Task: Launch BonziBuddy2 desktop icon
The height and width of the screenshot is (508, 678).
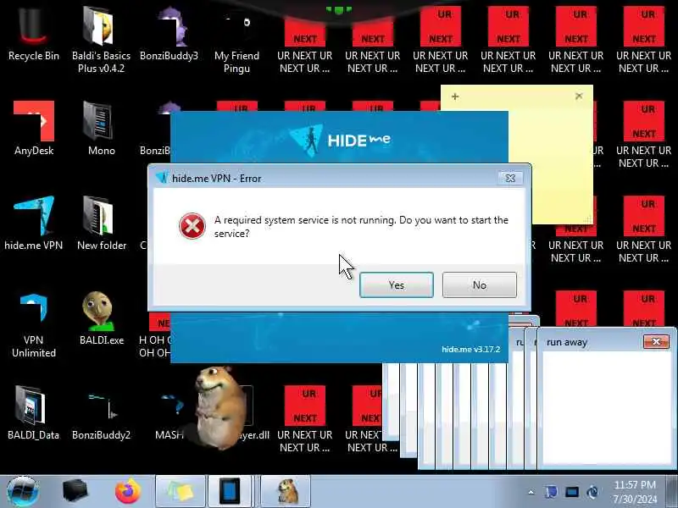Action: (101, 413)
